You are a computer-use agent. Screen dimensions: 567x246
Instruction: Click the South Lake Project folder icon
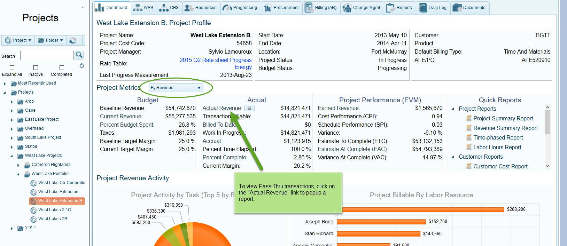21,138
